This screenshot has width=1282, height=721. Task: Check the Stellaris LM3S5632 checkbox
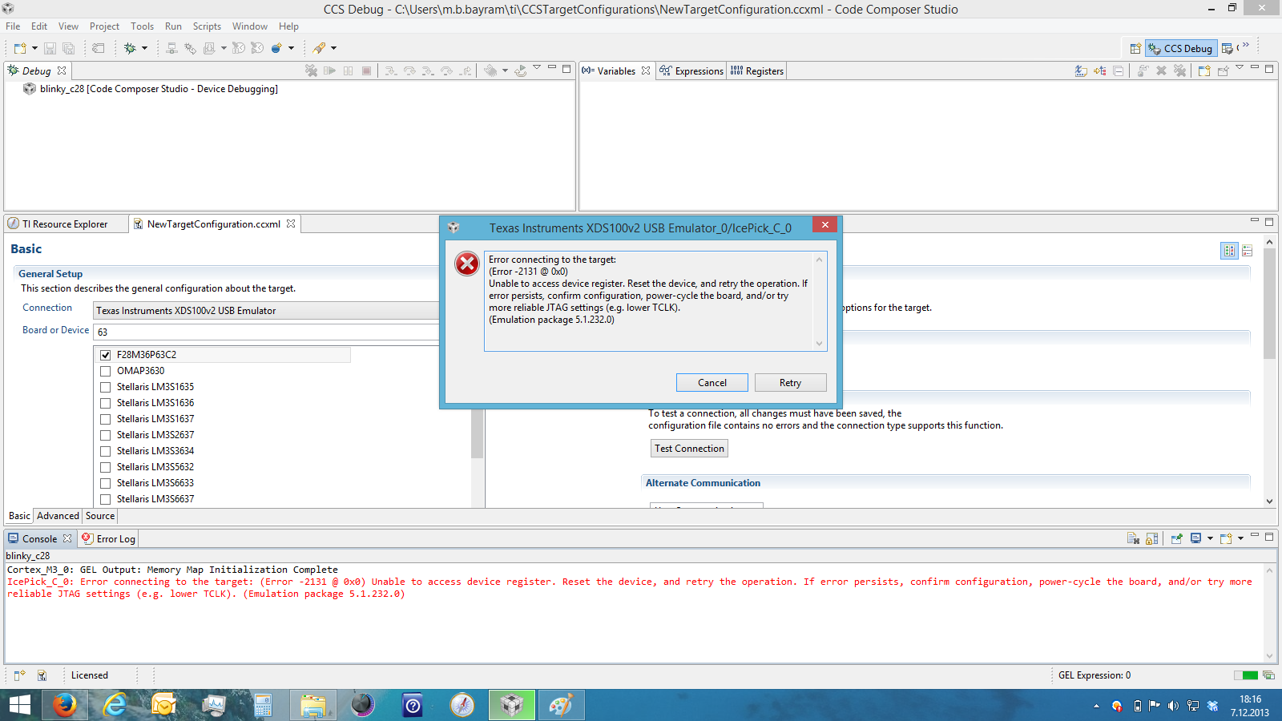[x=105, y=467]
